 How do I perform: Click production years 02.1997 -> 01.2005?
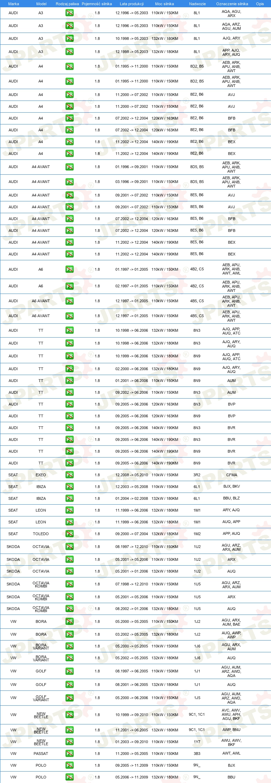coord(132,286)
